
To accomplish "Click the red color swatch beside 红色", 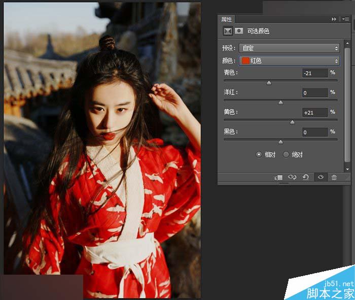I will click(x=245, y=61).
